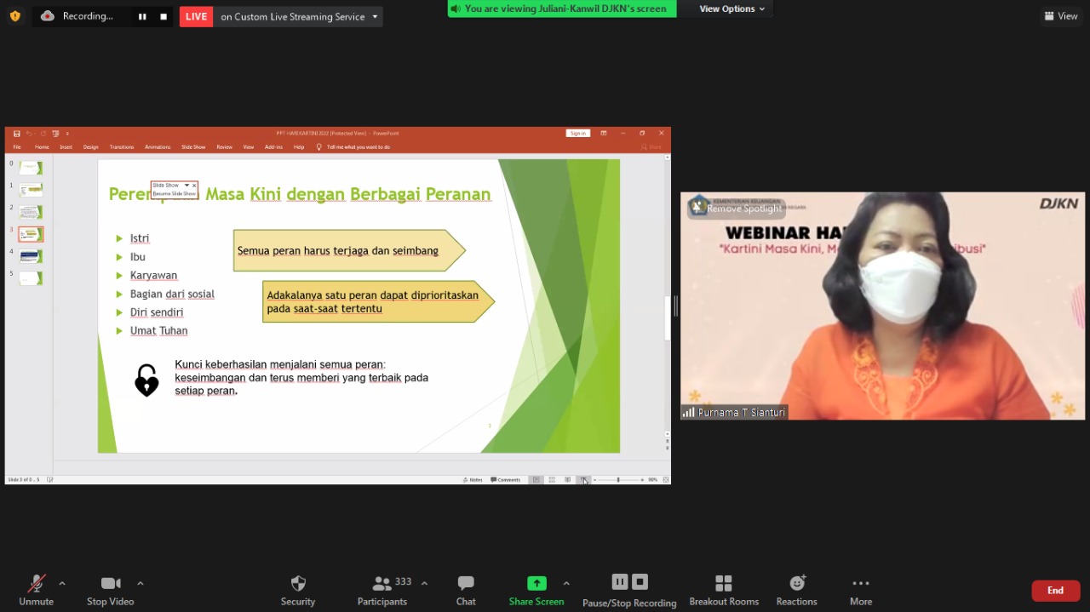Expand the share options arrow beside Share Screen
Viewport: 1090px width, 612px height.
(566, 583)
